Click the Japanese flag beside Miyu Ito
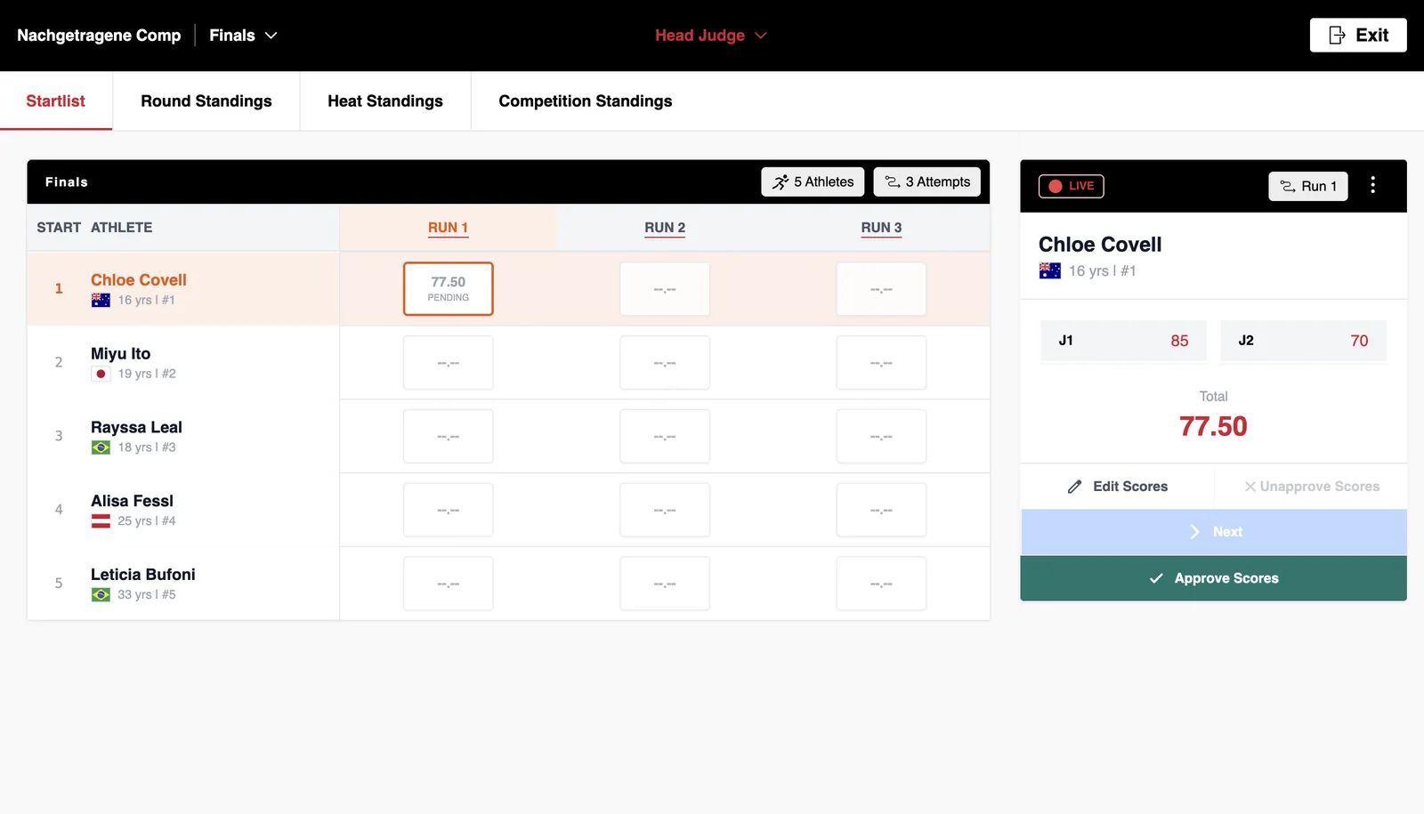Image resolution: width=1424 pixels, height=814 pixels. coord(101,375)
